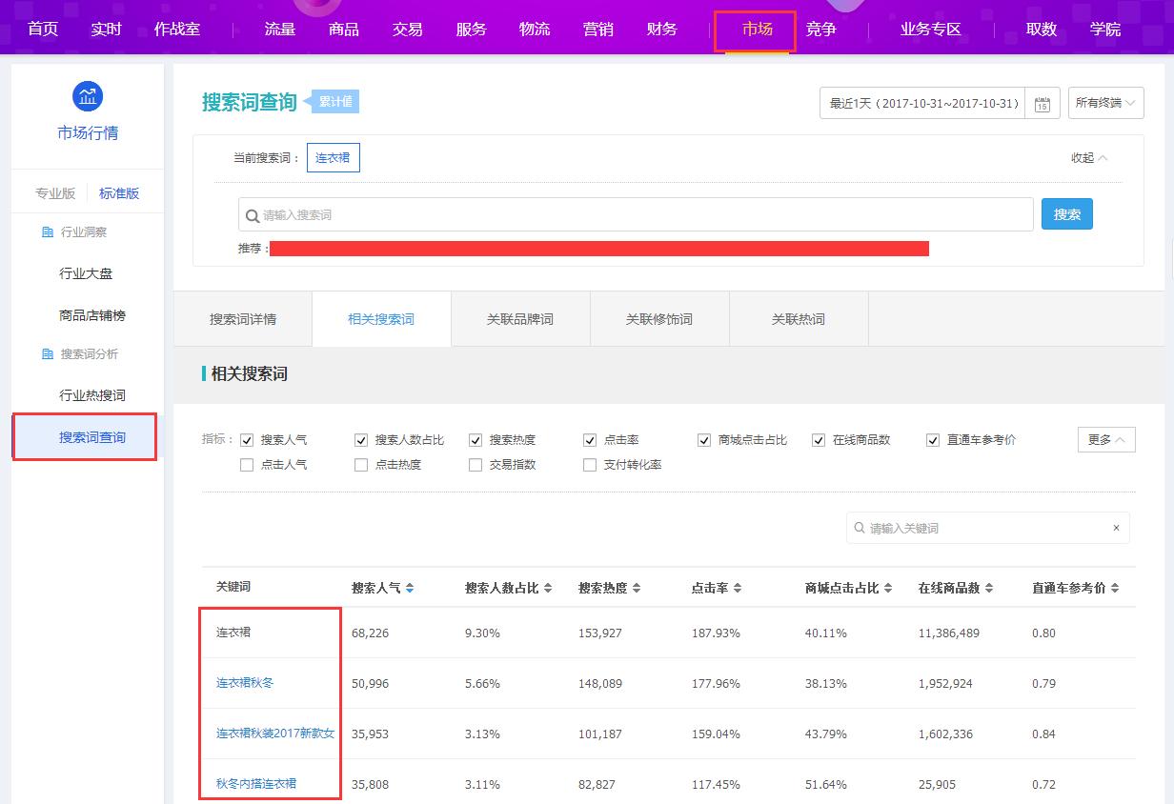Open the 营销 section in top navigation
The height and width of the screenshot is (804, 1174).
pyautogui.click(x=598, y=29)
